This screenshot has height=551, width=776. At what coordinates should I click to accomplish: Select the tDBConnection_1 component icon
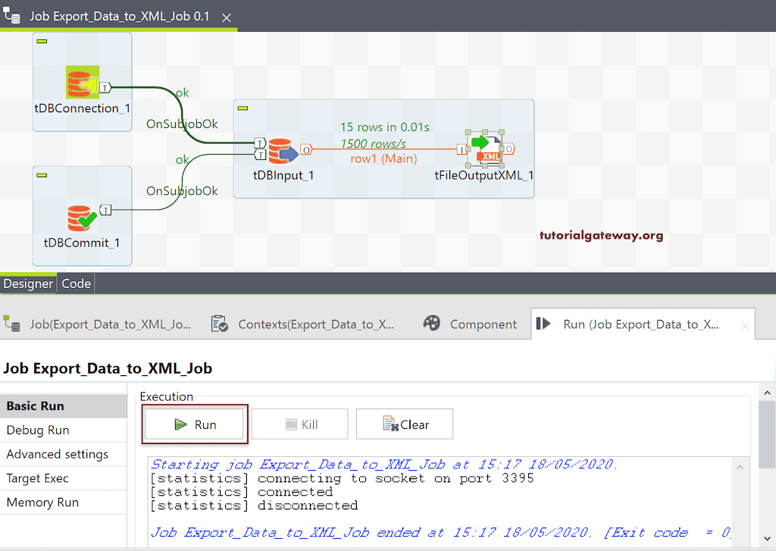(x=81, y=82)
